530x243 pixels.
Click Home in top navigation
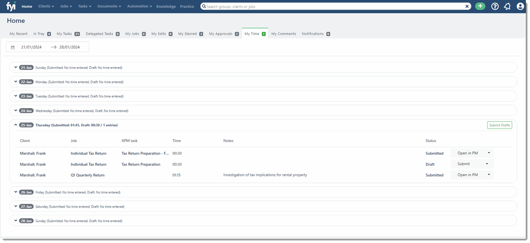pyautogui.click(x=27, y=7)
